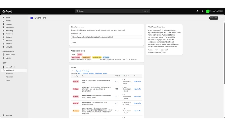
Task: Open How to fix for image-alt rule
Action: (137, 89)
